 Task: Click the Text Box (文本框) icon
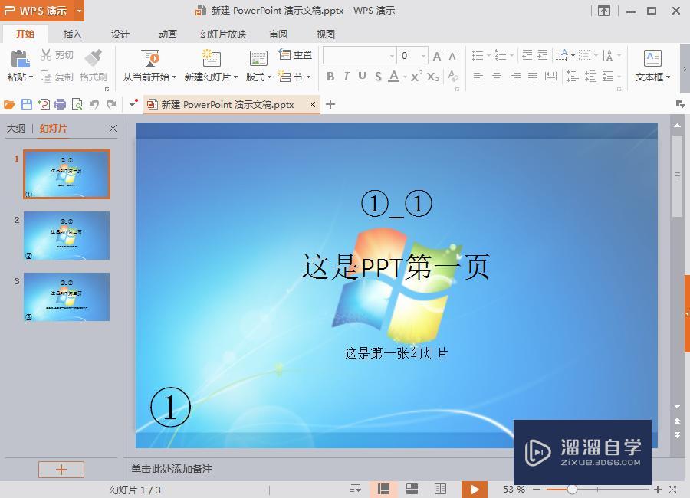[652, 58]
